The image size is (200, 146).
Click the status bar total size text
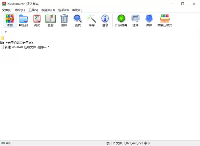(128, 143)
